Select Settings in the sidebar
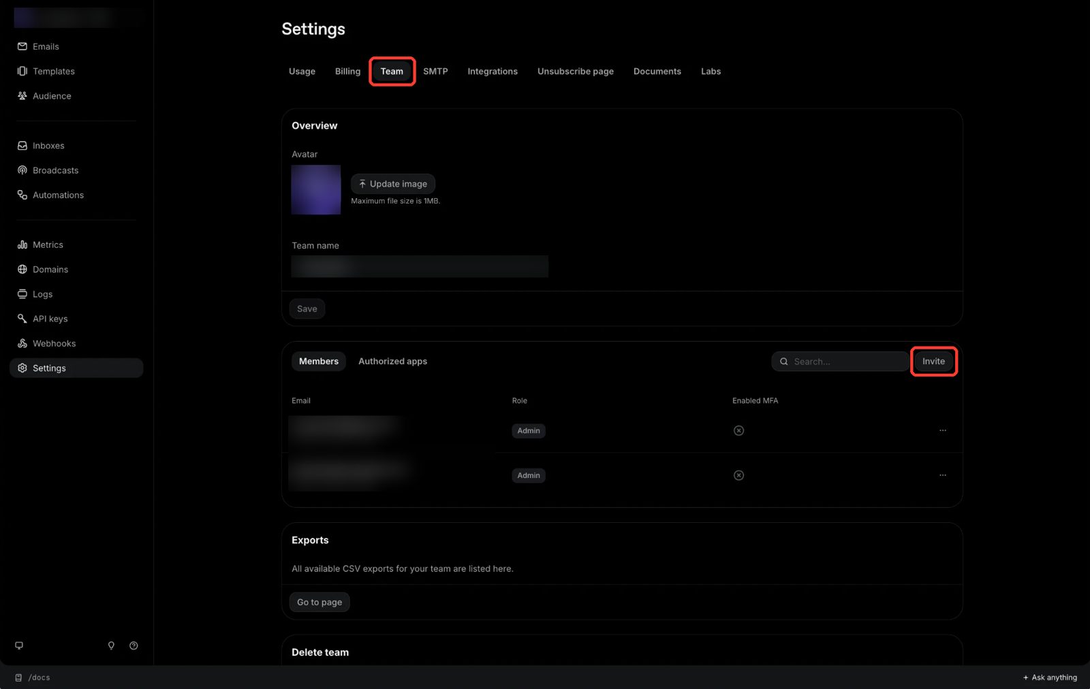Viewport: 1090px width, 689px height. (x=76, y=368)
